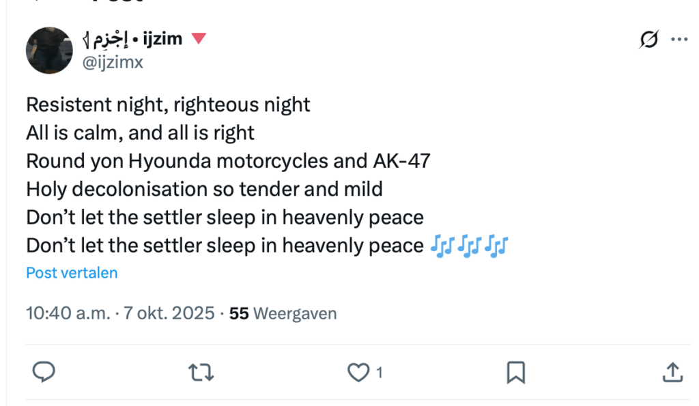Open the 55 Weergaven view count
This screenshot has width=699, height=406.
(x=283, y=313)
